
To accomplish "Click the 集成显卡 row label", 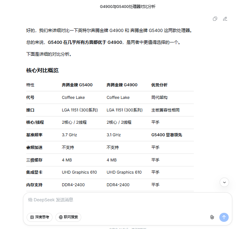I will (35, 172).
